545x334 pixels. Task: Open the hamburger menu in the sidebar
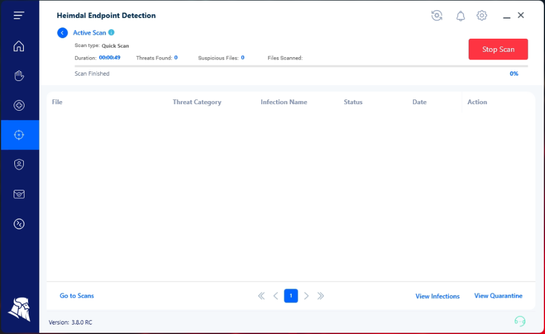18,15
